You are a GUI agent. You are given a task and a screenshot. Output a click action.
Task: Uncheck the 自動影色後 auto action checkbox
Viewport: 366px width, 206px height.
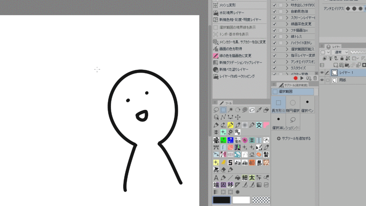274,11
